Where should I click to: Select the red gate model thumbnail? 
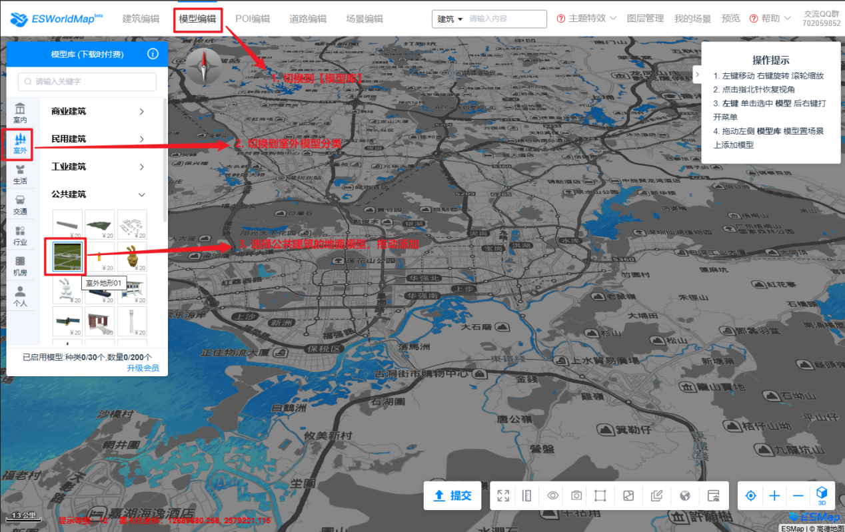click(100, 321)
